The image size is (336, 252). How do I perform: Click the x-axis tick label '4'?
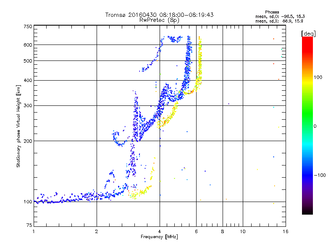160,231
